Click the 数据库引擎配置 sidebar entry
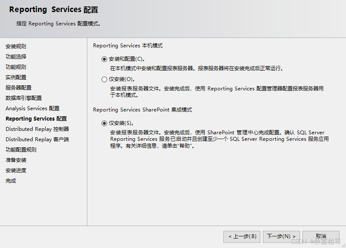The width and height of the screenshot is (346, 248). (x=24, y=98)
